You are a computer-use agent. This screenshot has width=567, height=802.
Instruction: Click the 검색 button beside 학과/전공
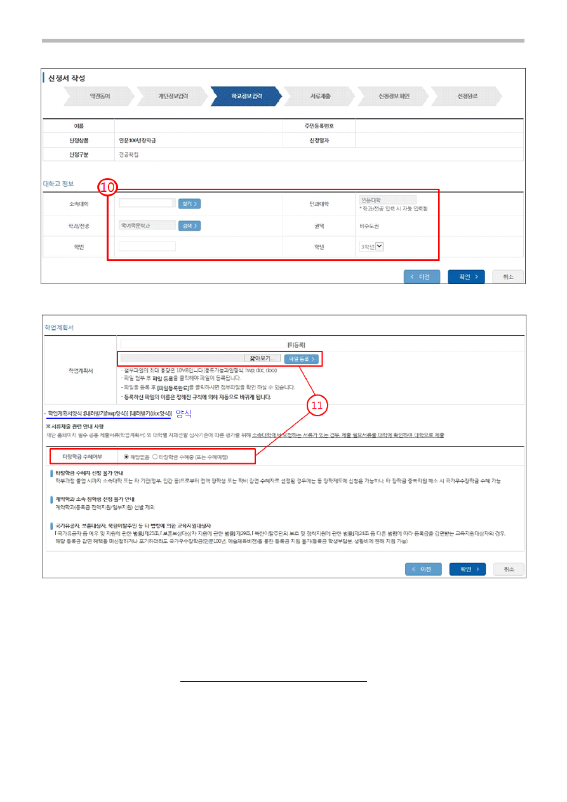click(189, 226)
